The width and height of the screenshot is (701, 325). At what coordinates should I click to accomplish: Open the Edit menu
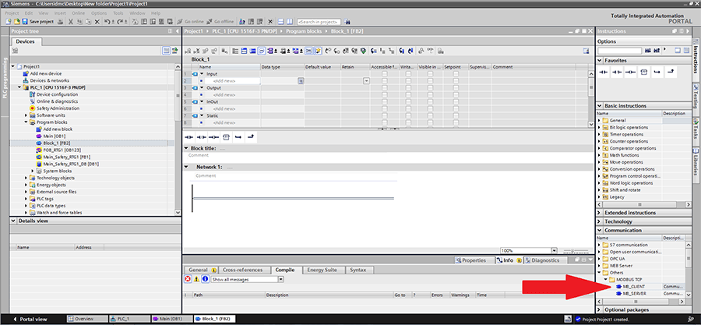(x=29, y=13)
